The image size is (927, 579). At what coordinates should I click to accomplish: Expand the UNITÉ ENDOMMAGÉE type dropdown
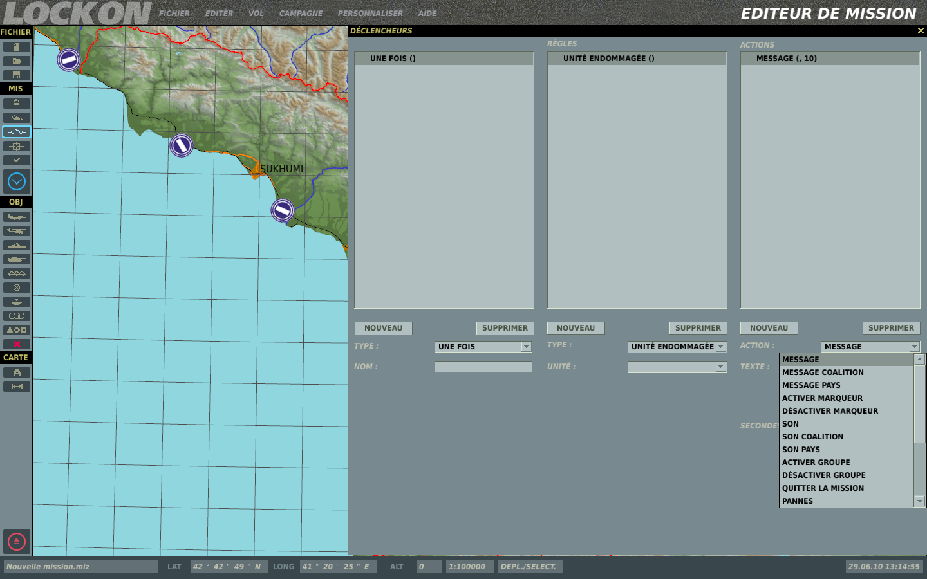(720, 347)
